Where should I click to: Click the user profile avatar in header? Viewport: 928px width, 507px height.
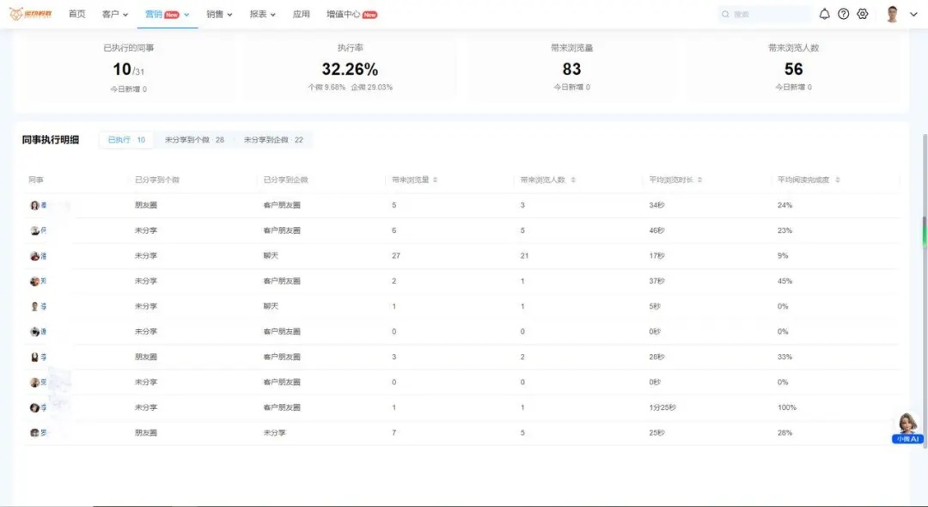892,15
